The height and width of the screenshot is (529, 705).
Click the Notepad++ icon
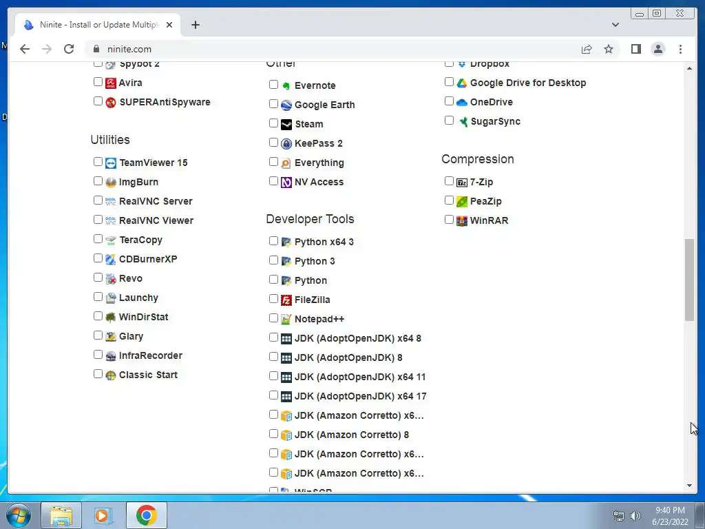286,320
